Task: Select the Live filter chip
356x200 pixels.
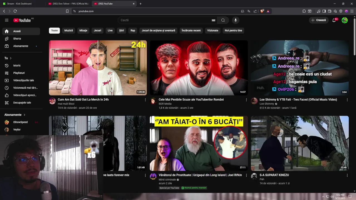Action: click(x=110, y=31)
